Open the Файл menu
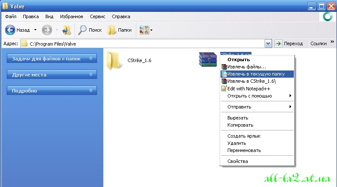This screenshot has height=187, width=337. (11, 16)
